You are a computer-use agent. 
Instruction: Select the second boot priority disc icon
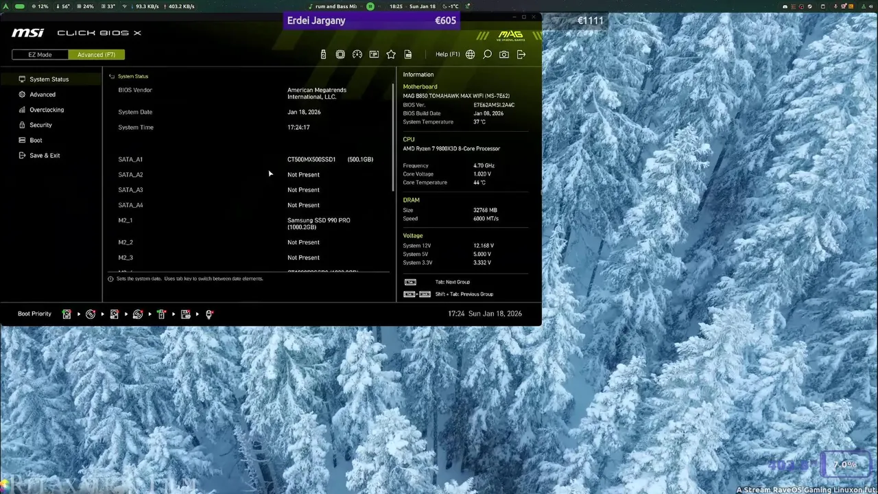[x=91, y=314]
